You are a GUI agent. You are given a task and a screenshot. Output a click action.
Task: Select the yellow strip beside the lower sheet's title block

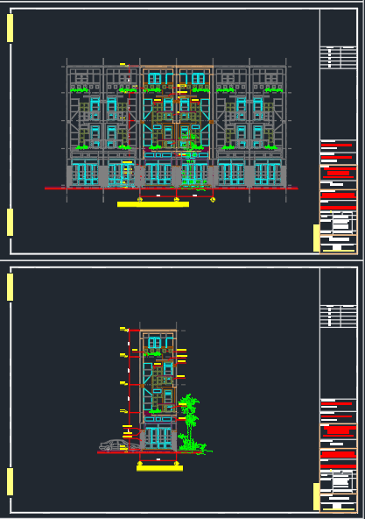[316, 496]
